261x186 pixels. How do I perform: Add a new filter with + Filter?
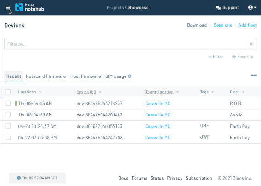(x=216, y=57)
